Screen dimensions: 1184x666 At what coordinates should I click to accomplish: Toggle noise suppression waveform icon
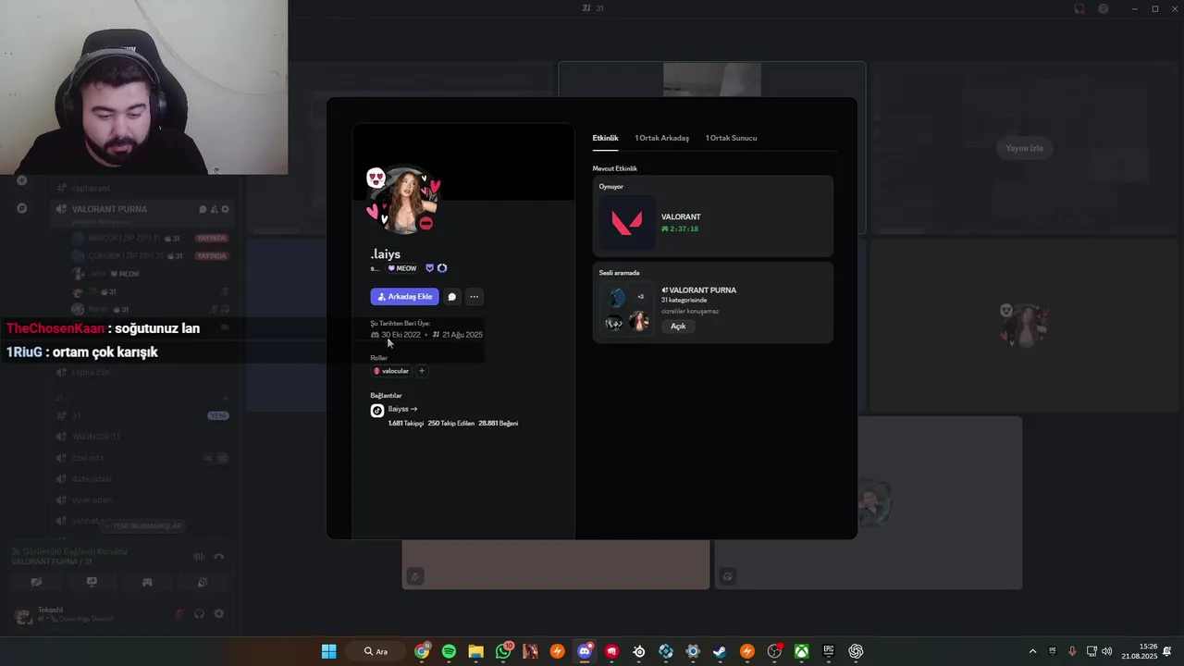click(198, 557)
